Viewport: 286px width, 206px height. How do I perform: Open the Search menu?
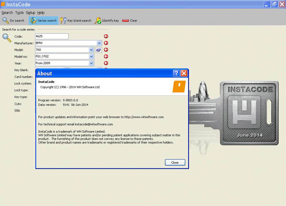[x=7, y=12]
